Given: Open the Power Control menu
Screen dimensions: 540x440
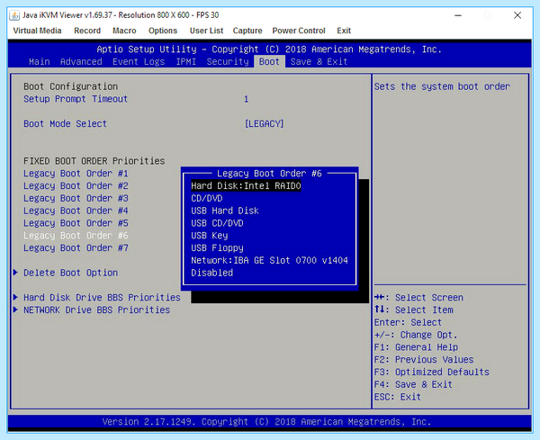Looking at the screenshot, I should (x=299, y=31).
